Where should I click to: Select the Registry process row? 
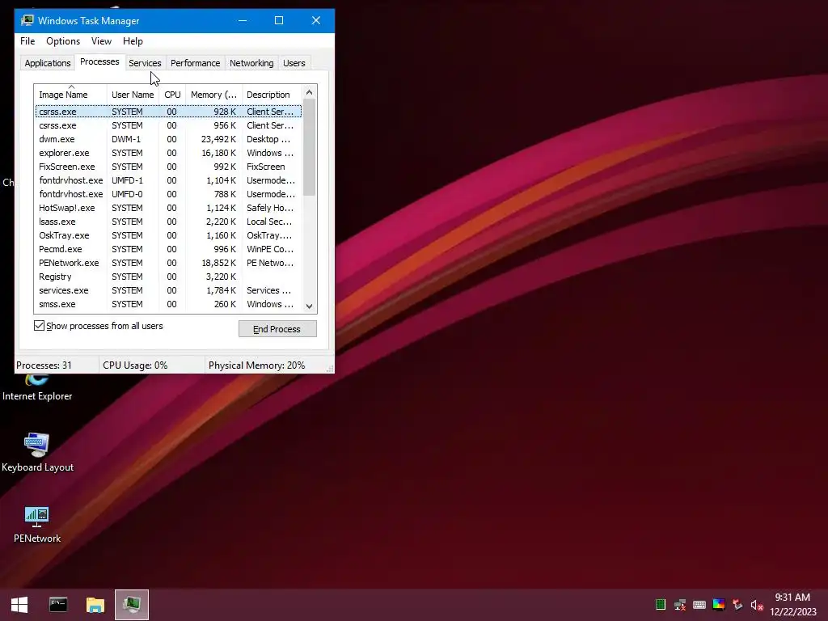168,277
